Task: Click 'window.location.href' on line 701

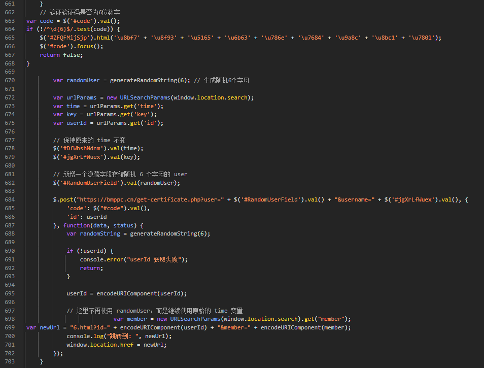Action: click(x=100, y=345)
